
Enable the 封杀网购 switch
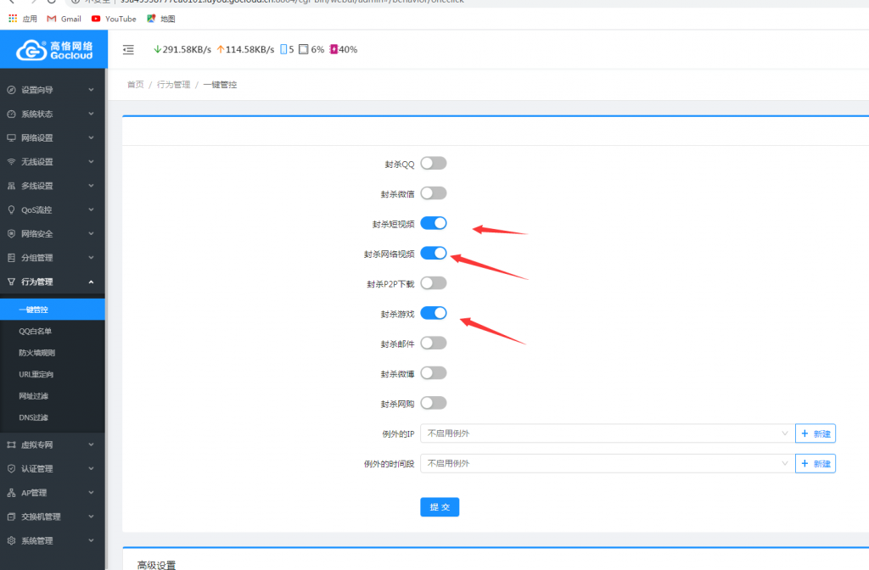(x=434, y=403)
